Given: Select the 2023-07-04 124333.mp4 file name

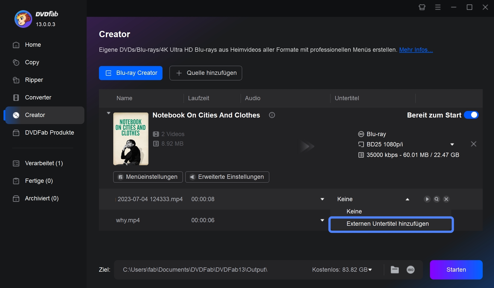Looking at the screenshot, I should coord(150,199).
